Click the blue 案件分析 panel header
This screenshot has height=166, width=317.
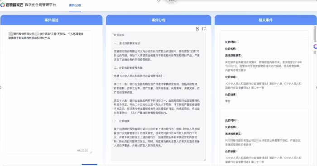click(158, 20)
